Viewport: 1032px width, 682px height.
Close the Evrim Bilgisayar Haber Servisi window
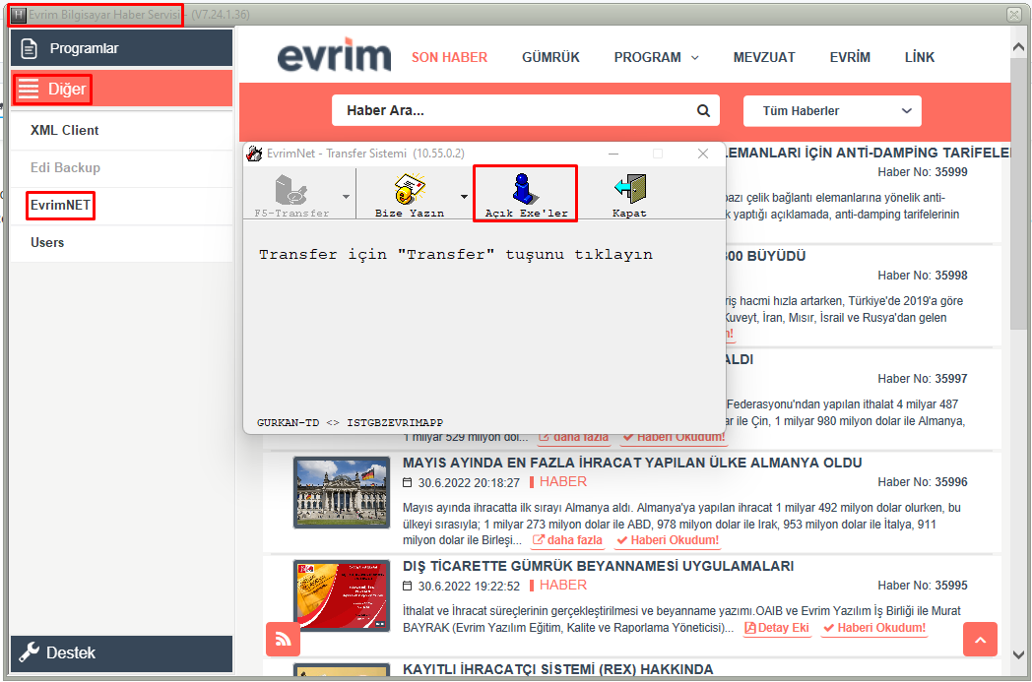1014,14
